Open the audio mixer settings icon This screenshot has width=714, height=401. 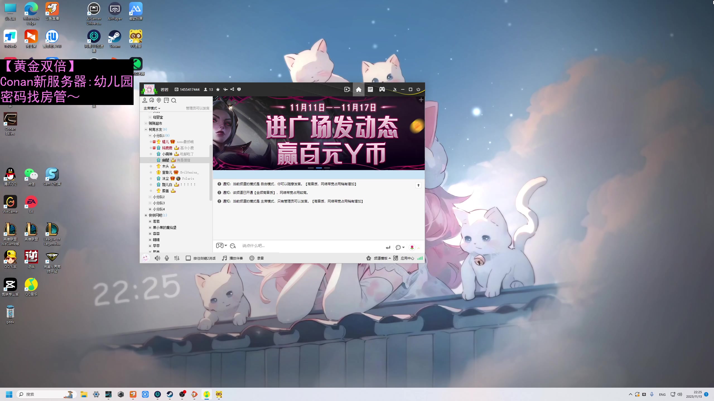[177, 258]
